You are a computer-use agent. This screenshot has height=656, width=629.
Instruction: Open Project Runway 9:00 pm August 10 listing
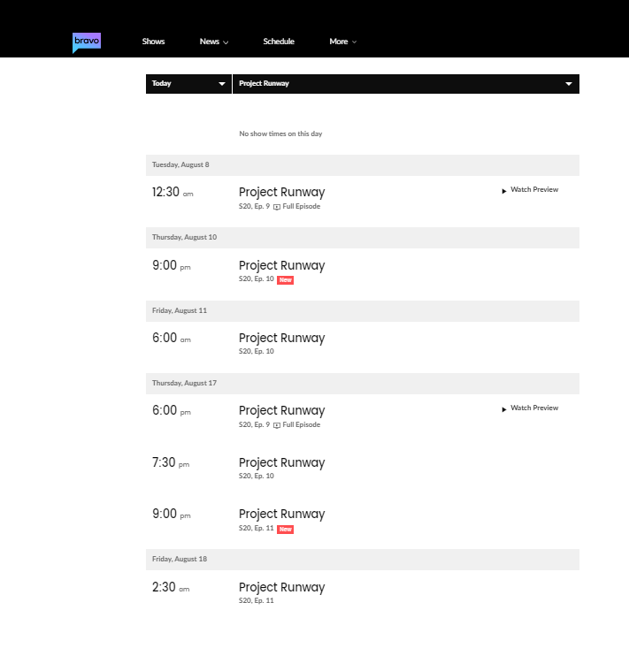pos(282,265)
